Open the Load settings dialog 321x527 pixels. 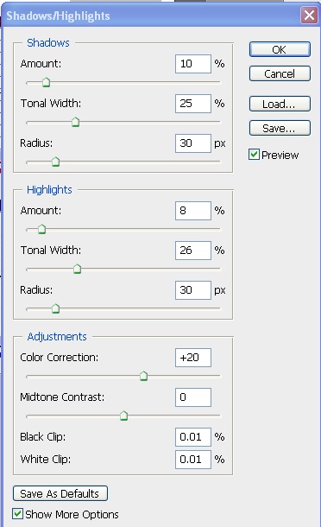280,104
